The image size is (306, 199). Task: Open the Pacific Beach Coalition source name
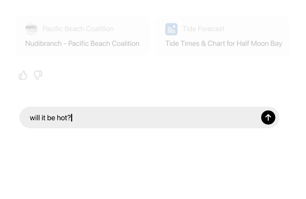[78, 29]
